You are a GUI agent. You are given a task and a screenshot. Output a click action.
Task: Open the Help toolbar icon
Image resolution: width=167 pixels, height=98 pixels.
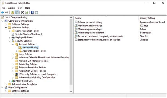click(x=32, y=12)
